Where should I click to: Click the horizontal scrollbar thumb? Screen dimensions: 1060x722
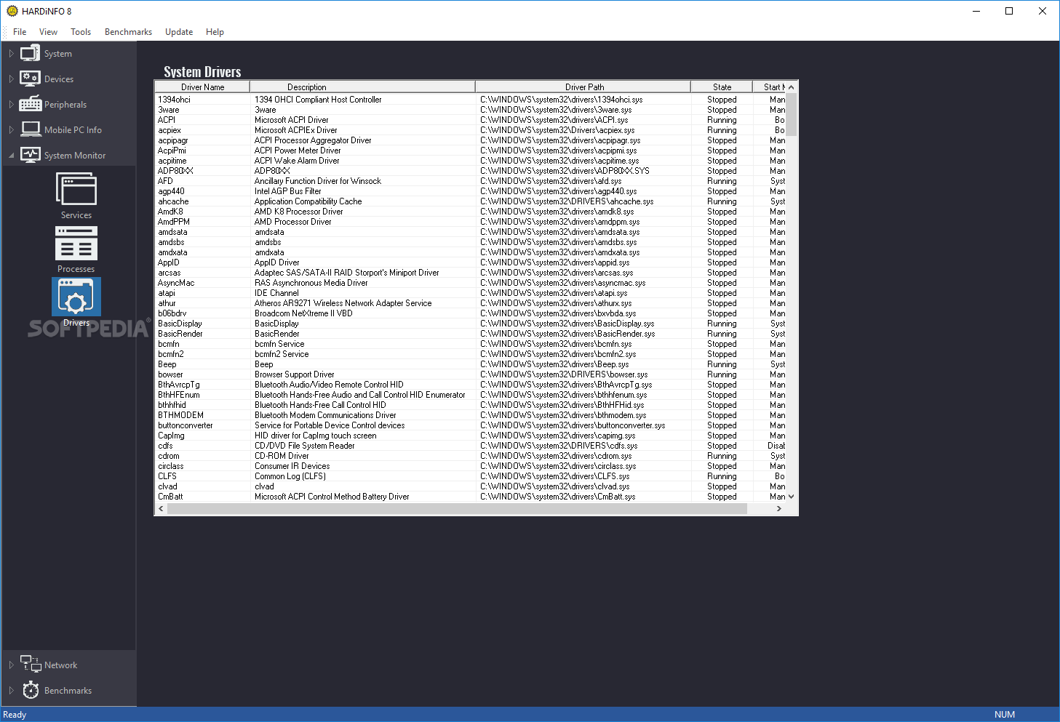[x=457, y=509]
